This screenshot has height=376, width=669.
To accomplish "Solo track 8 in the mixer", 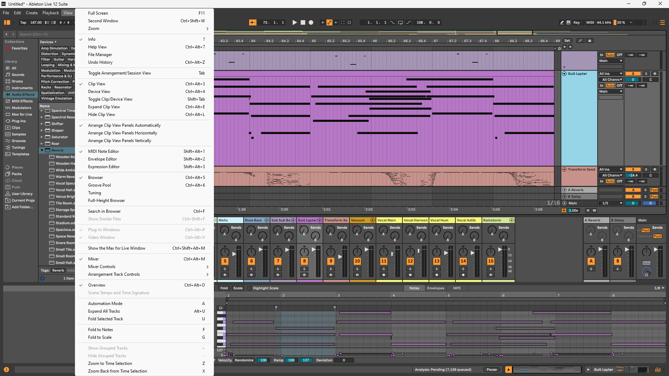I will coord(304,269).
